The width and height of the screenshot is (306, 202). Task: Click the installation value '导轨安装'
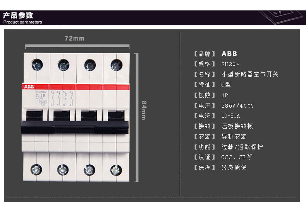point(234,136)
